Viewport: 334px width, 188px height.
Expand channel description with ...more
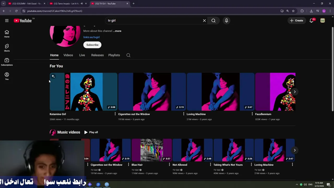pos(117,31)
